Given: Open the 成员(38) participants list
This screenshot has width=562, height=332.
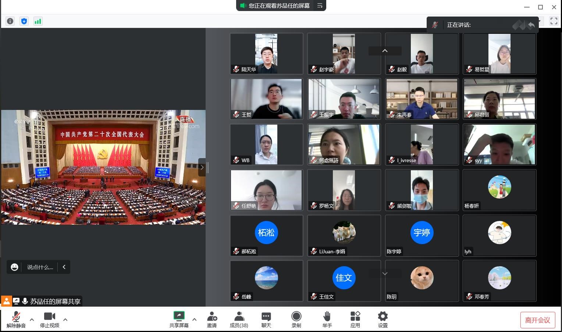Looking at the screenshot, I should 239,319.
